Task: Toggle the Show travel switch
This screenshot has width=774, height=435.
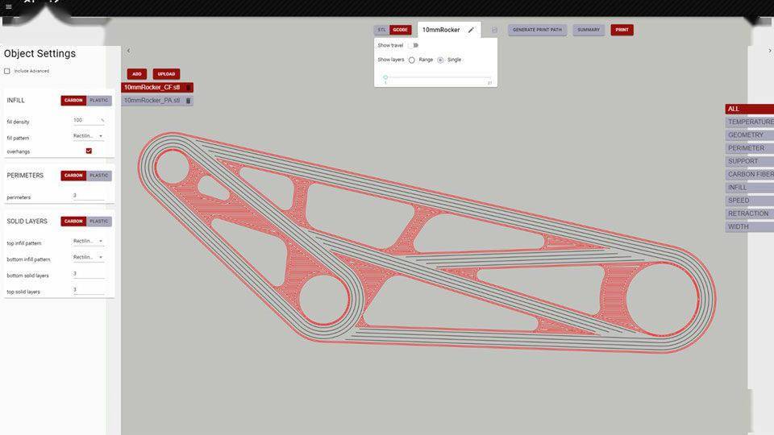Action: tap(413, 45)
